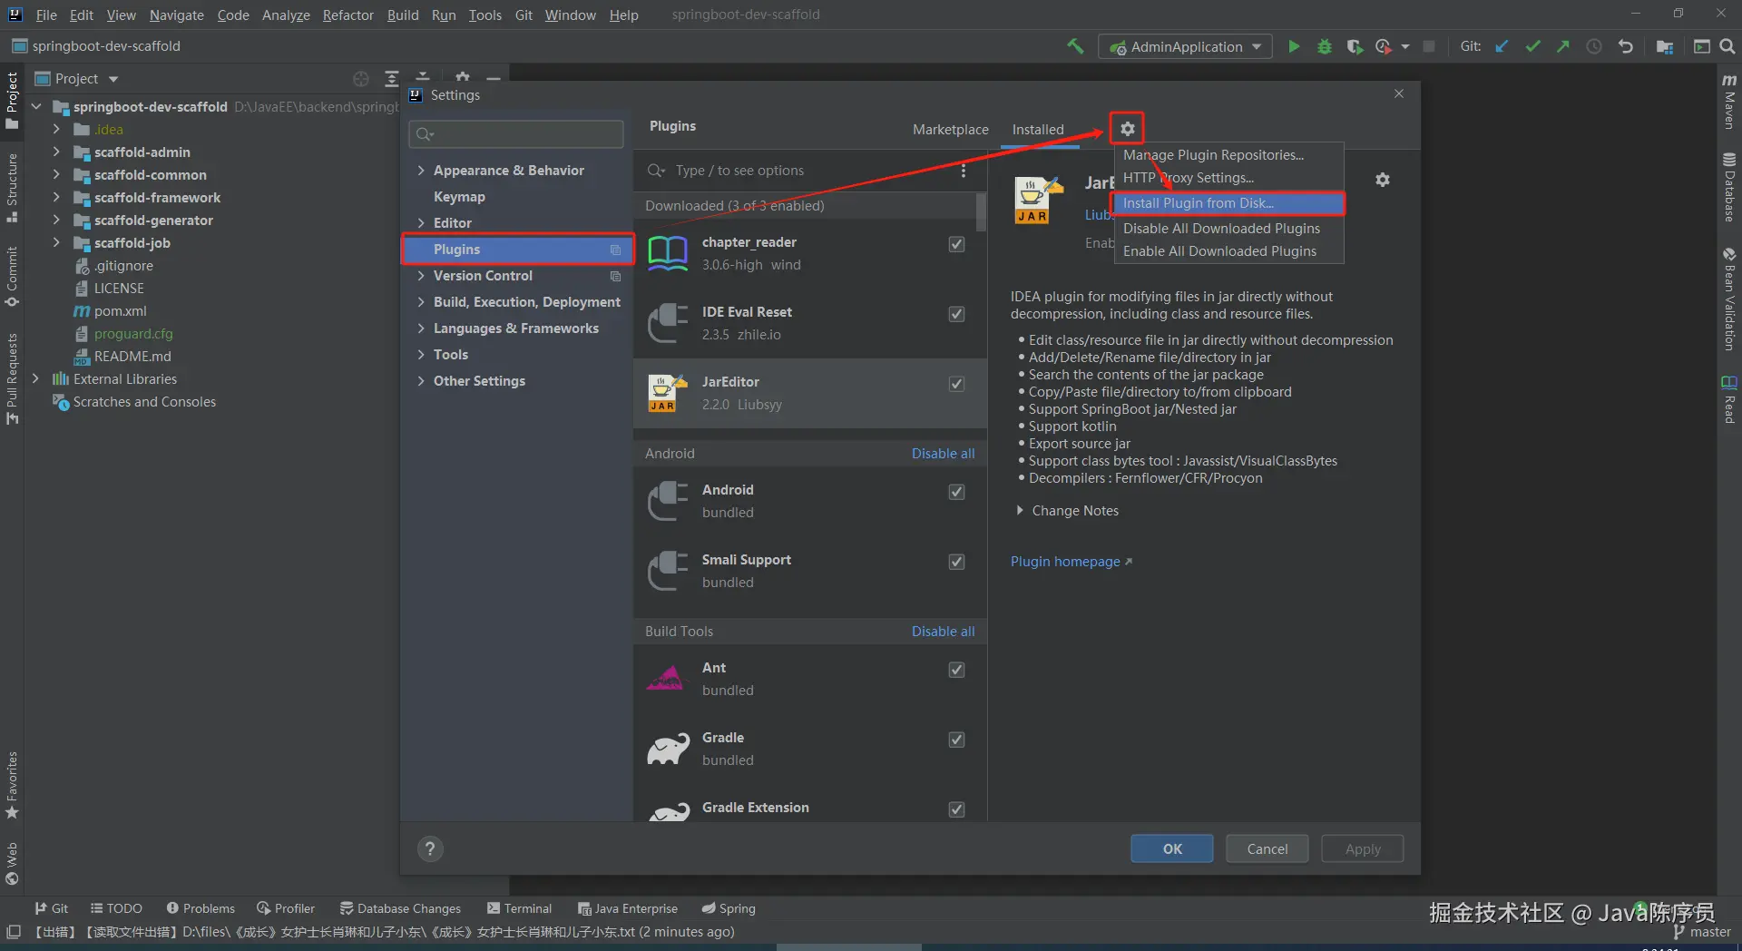The image size is (1742, 951).
Task: Open the Refactor menu
Action: click(x=347, y=15)
